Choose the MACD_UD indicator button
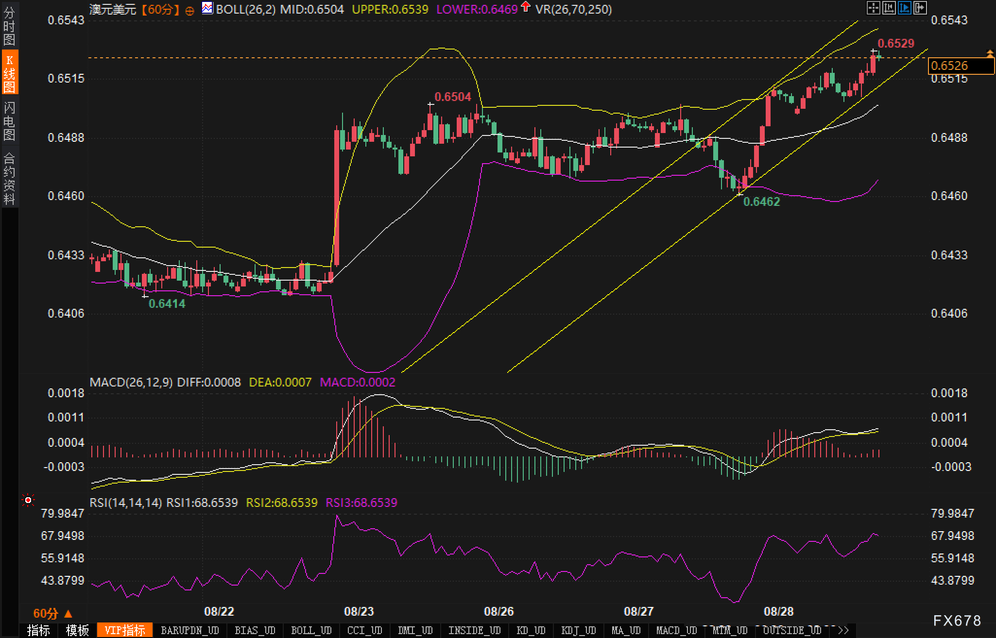 [676, 630]
